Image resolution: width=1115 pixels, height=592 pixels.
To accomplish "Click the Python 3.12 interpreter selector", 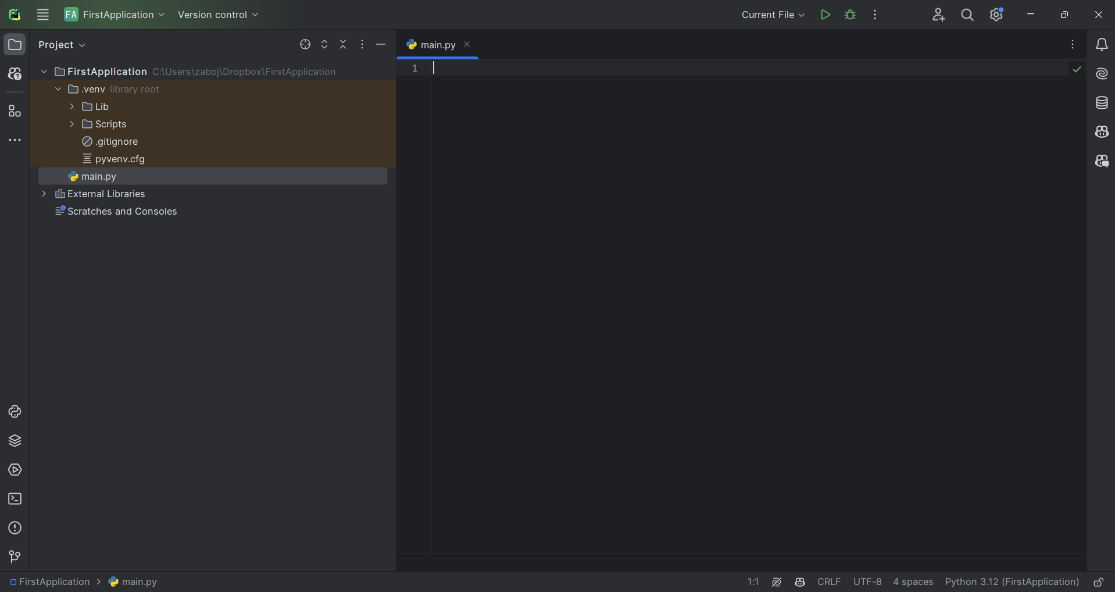I will click(1012, 582).
